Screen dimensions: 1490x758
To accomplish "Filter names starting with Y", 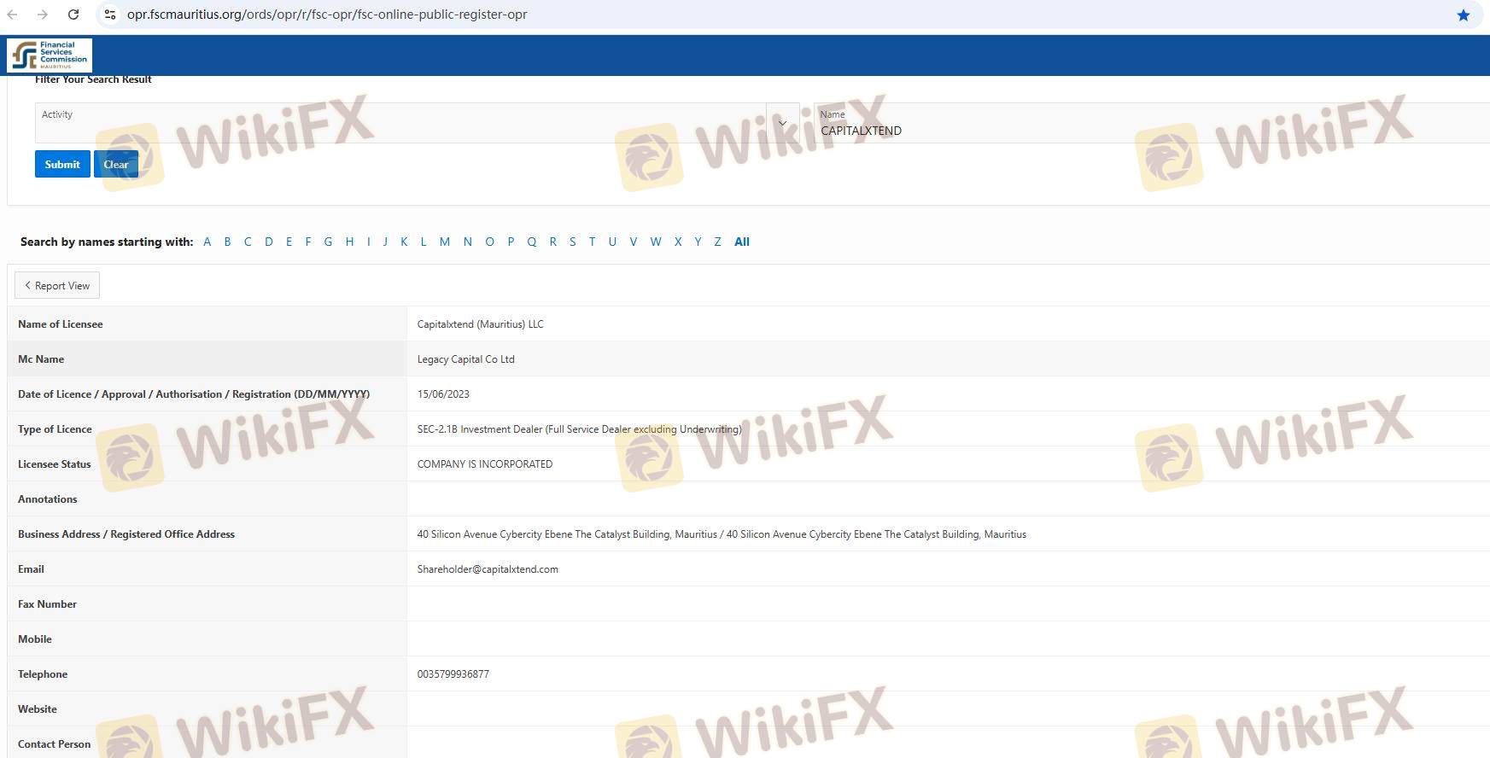I will pos(698,242).
